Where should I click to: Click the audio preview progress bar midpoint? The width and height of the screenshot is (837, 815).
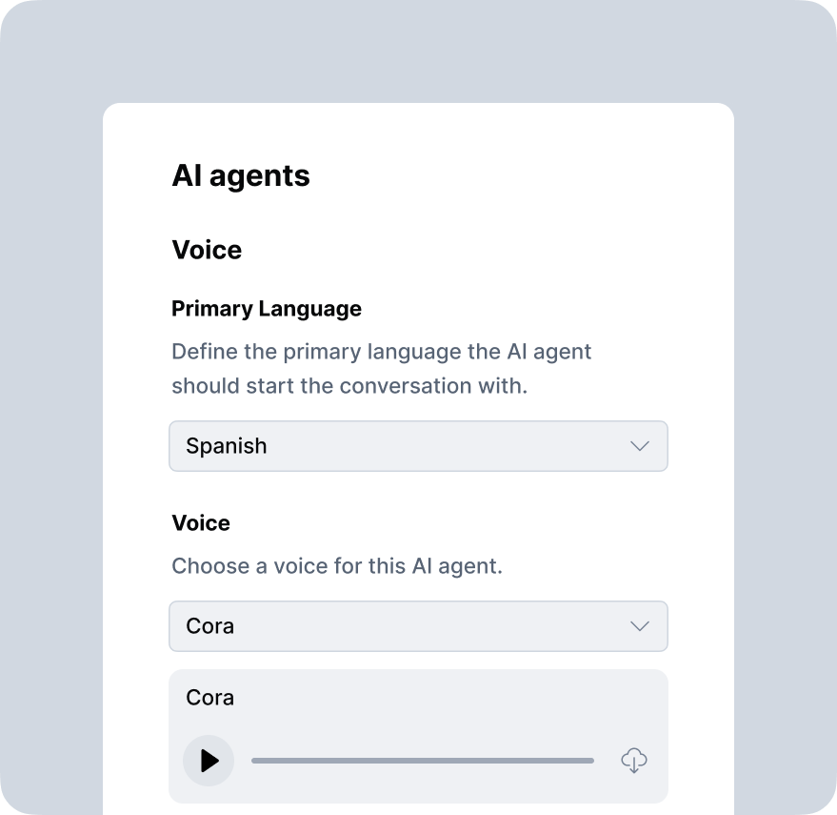click(x=423, y=761)
